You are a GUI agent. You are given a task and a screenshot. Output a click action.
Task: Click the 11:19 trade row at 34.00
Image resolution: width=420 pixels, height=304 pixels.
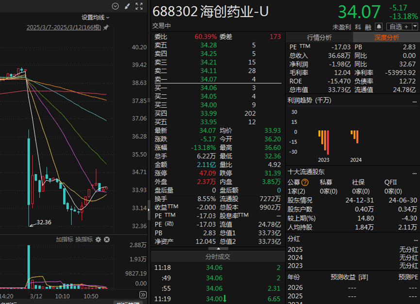tap(218, 299)
